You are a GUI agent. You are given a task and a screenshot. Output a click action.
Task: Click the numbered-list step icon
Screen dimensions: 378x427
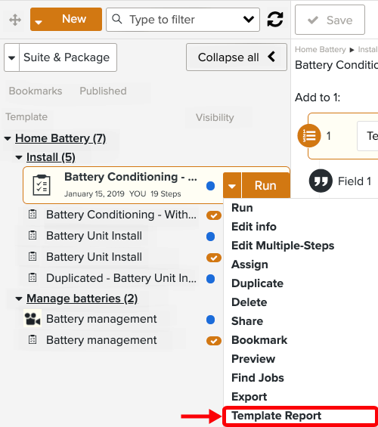[x=309, y=135]
